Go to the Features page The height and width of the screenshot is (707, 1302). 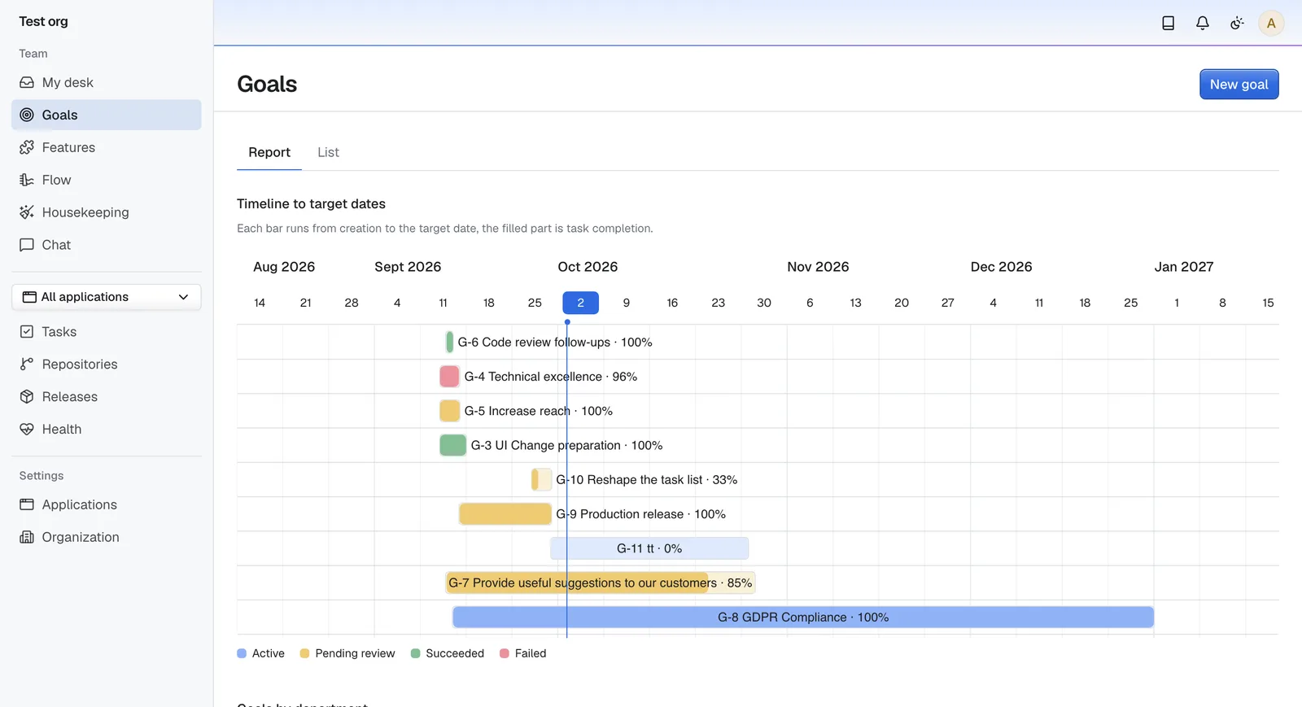pos(107,147)
